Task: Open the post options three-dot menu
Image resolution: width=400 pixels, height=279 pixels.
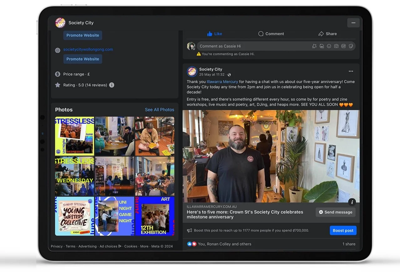Action: [x=351, y=71]
